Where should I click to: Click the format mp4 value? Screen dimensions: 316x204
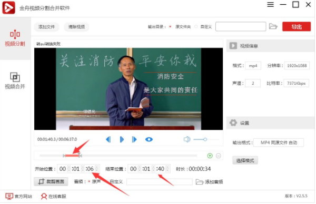pyautogui.click(x=253, y=66)
